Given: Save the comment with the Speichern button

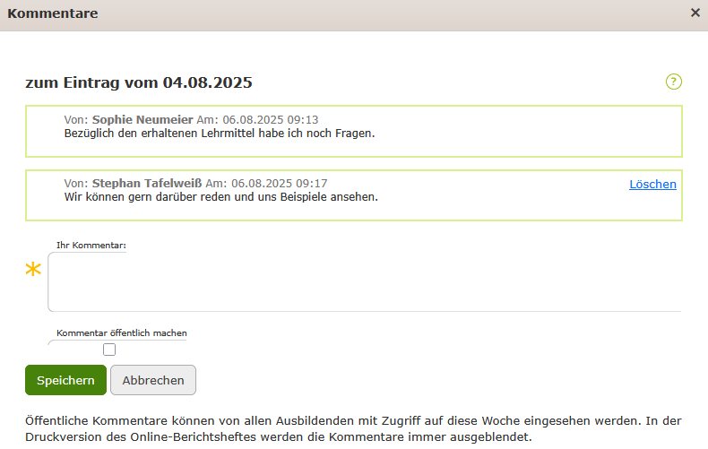Looking at the screenshot, I should [65, 380].
